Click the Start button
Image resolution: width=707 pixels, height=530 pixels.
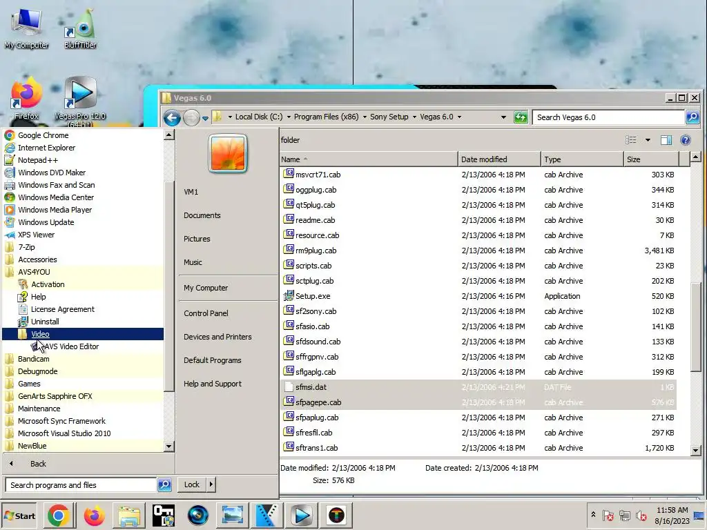(x=20, y=516)
